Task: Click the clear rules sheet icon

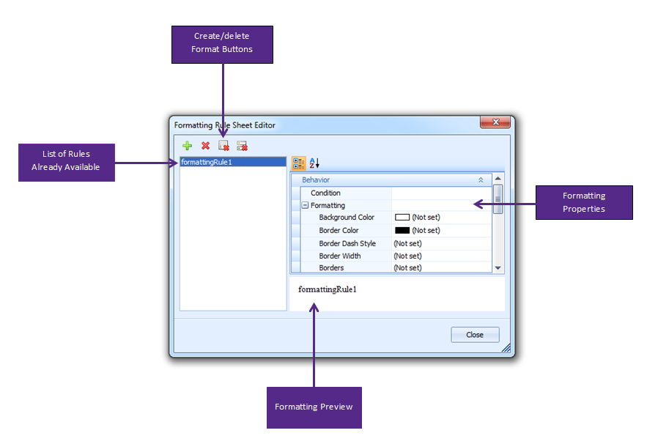Action: (223, 146)
